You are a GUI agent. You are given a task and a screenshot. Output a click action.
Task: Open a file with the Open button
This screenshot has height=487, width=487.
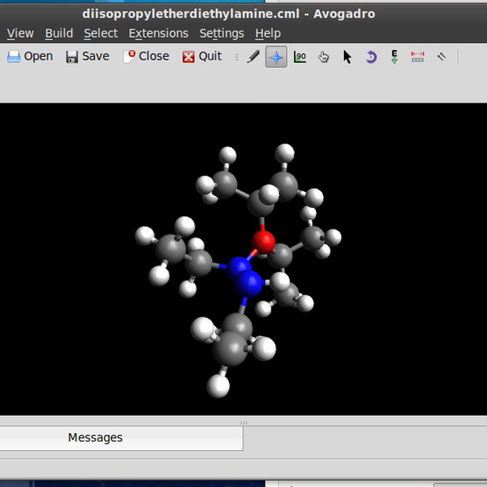[30, 56]
